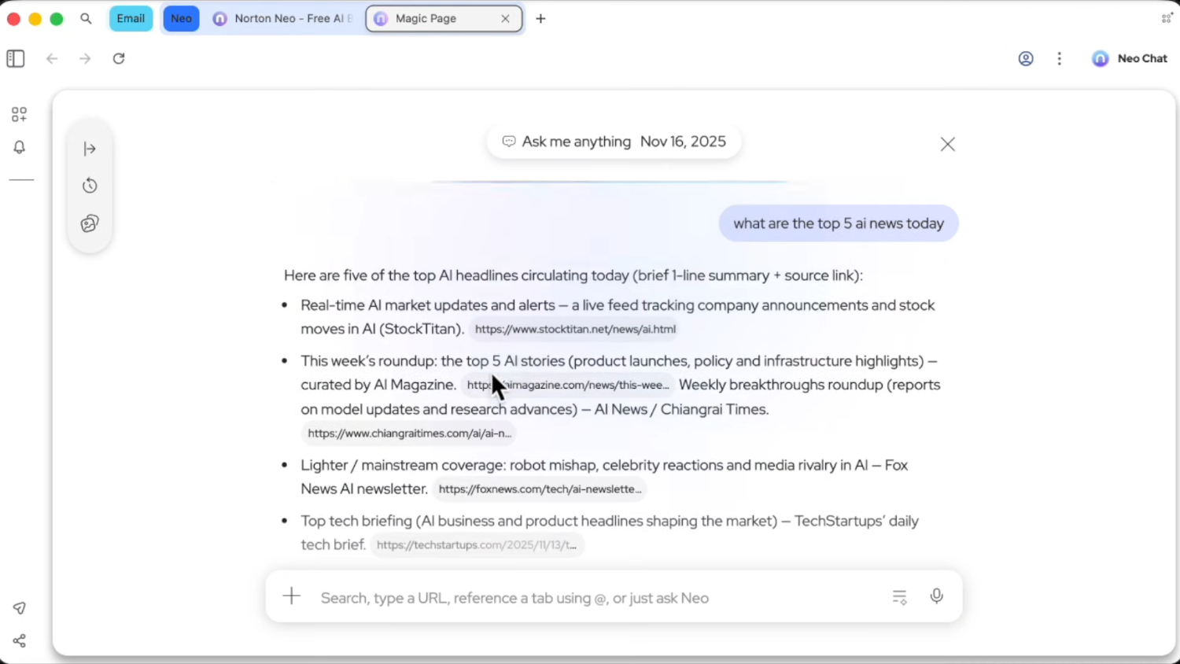Image resolution: width=1180 pixels, height=664 pixels.
Task: Toggle the sidebar panel icon
Action: click(x=16, y=58)
